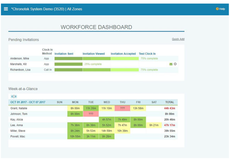The height and width of the screenshot is (159, 230).
Task: Click Richardson, Lisa progress bar
Action: [x=97, y=70]
